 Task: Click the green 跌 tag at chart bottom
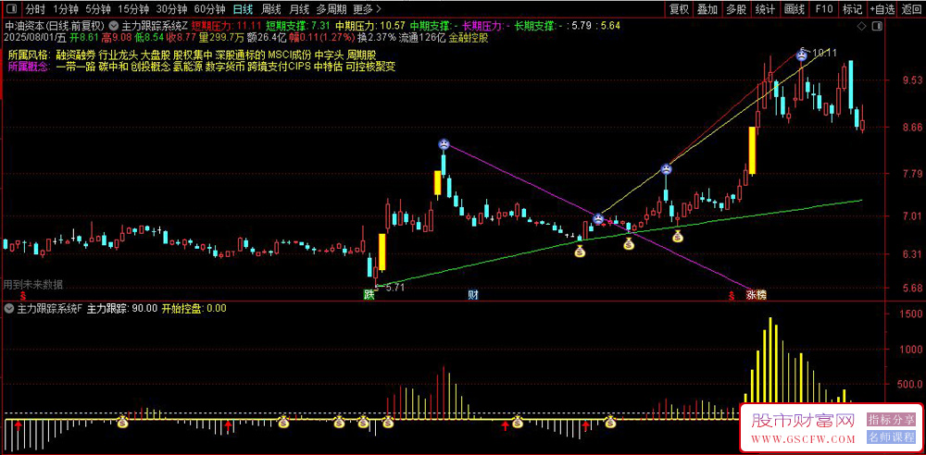(x=369, y=294)
